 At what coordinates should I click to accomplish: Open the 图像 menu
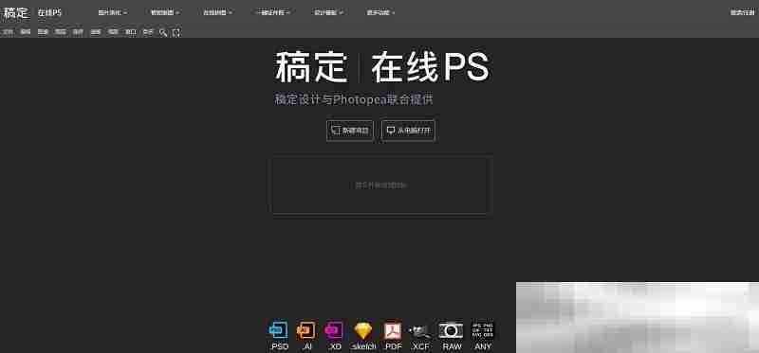coord(43,32)
